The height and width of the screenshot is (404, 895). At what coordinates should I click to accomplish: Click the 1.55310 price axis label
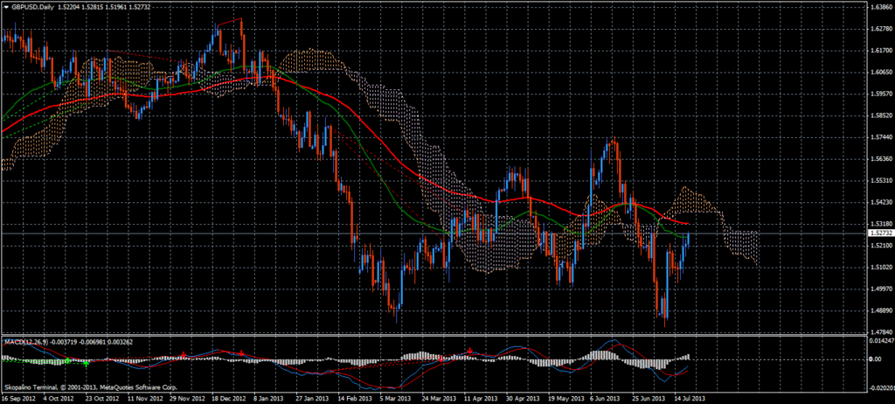(883, 180)
